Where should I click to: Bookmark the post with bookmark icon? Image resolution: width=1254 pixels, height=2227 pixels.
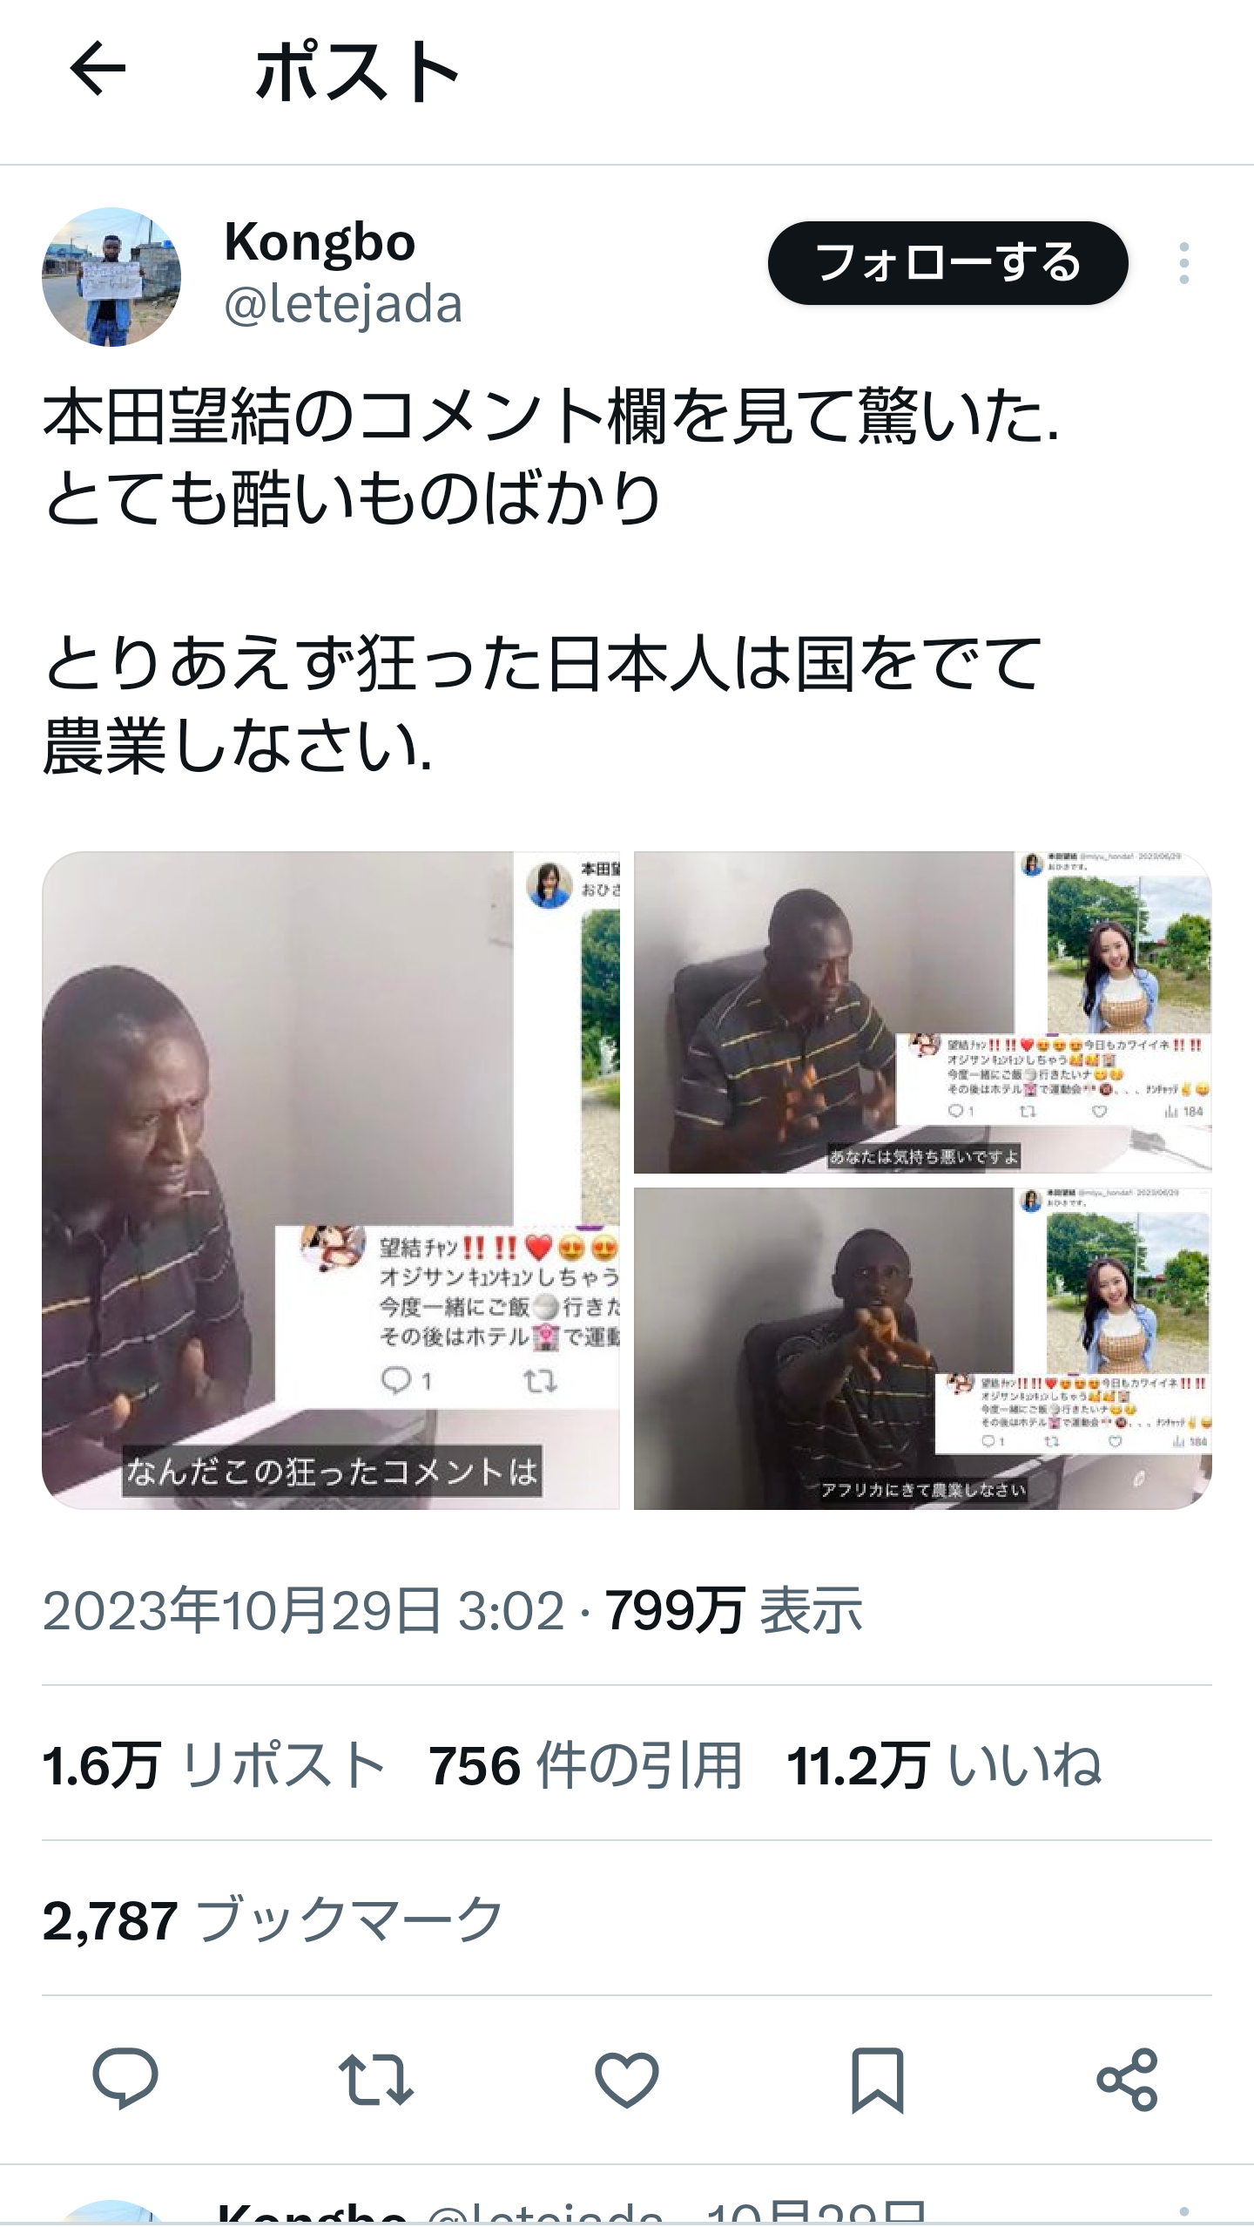click(x=877, y=2081)
